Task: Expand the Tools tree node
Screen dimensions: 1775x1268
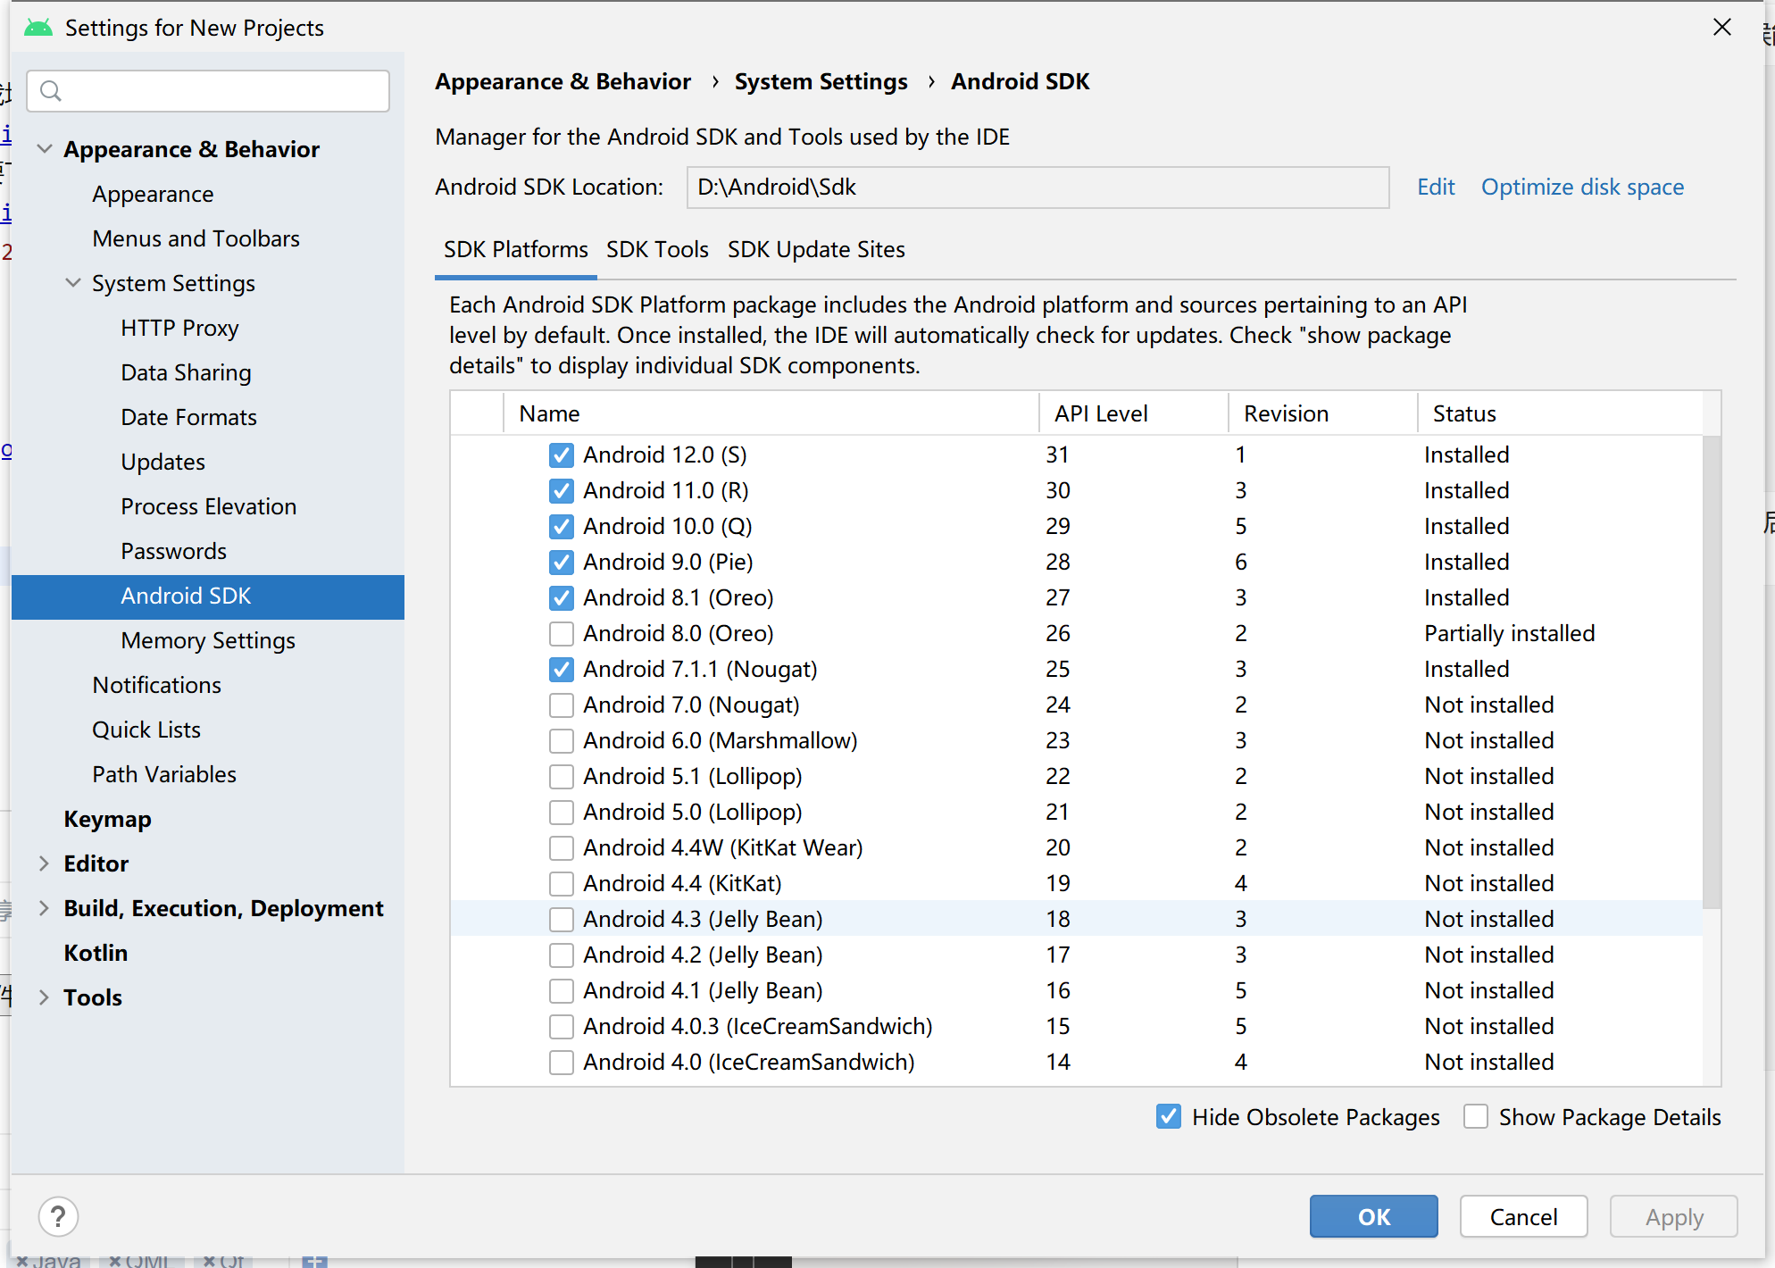Action: click(x=44, y=997)
